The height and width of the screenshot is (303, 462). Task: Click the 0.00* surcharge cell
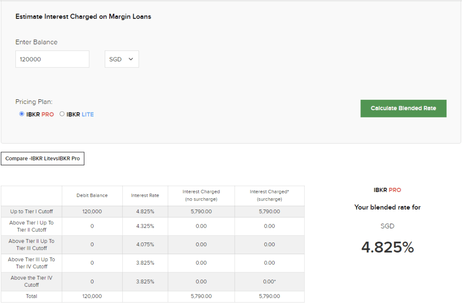coord(269,281)
